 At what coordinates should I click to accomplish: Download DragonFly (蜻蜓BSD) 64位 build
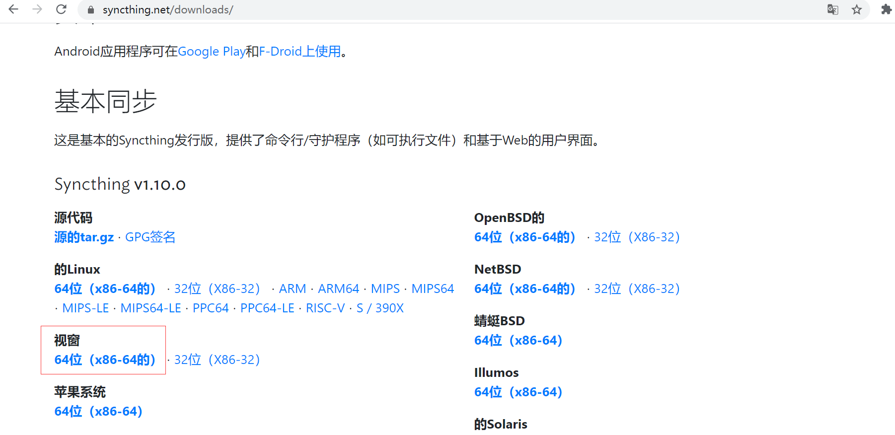519,340
